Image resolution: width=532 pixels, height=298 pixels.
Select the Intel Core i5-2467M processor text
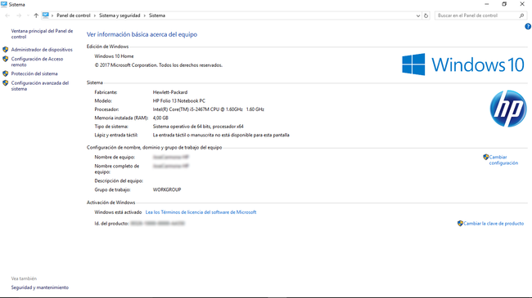point(209,109)
